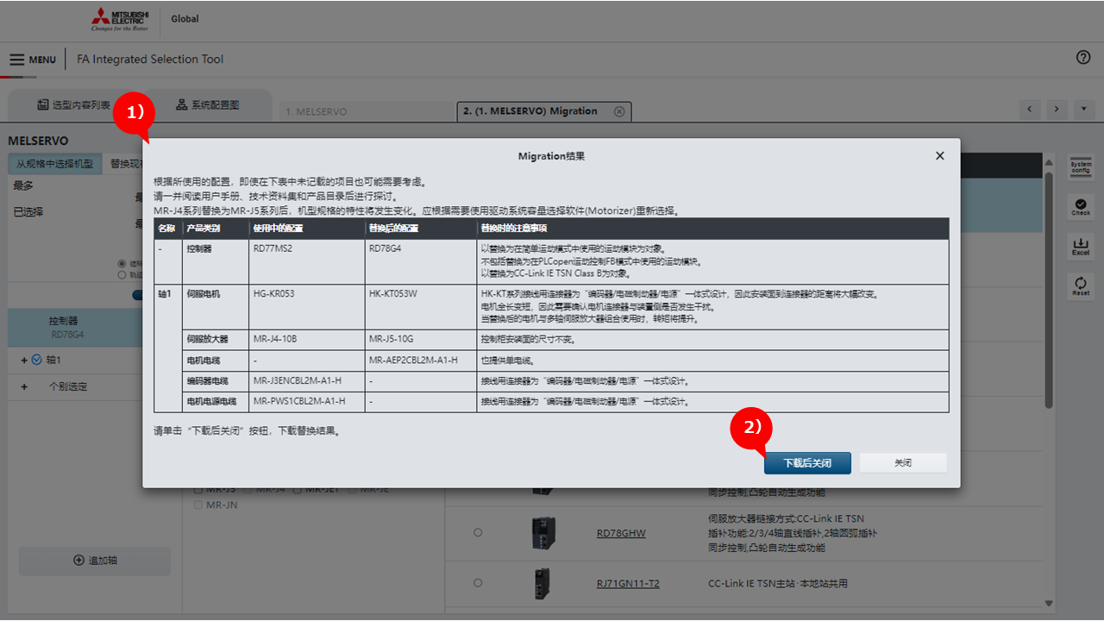Image resolution: width=1104 pixels, height=621 pixels.
Task: Click the Mitsubishi Electric logo
Action: pos(119,19)
